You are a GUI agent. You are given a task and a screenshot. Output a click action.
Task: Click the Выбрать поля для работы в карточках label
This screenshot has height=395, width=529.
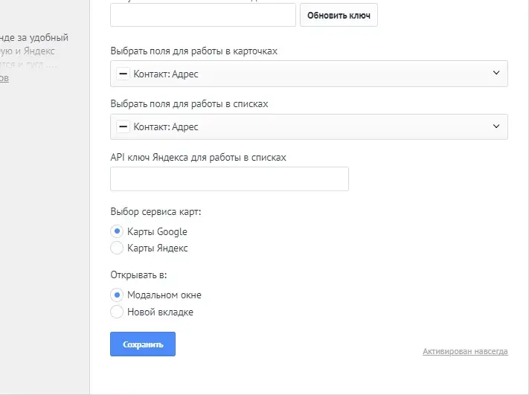(194, 51)
